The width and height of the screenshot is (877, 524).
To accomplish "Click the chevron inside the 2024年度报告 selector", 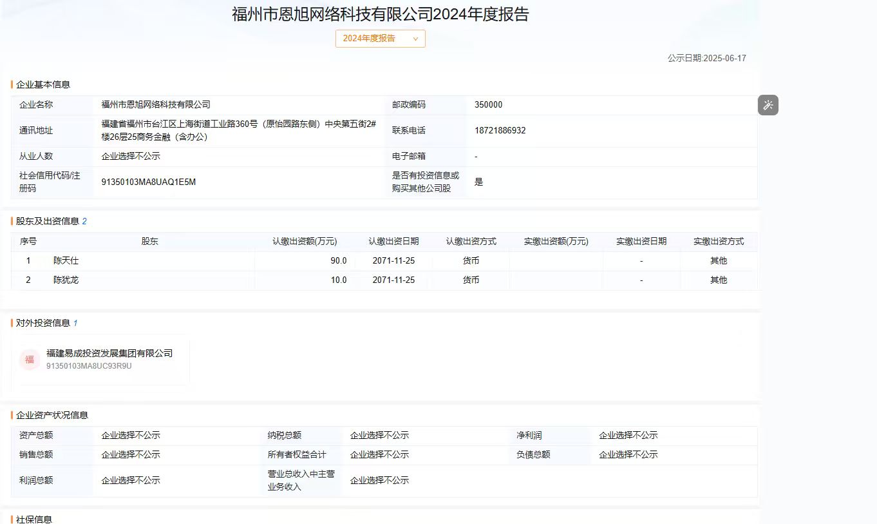I will pos(417,39).
